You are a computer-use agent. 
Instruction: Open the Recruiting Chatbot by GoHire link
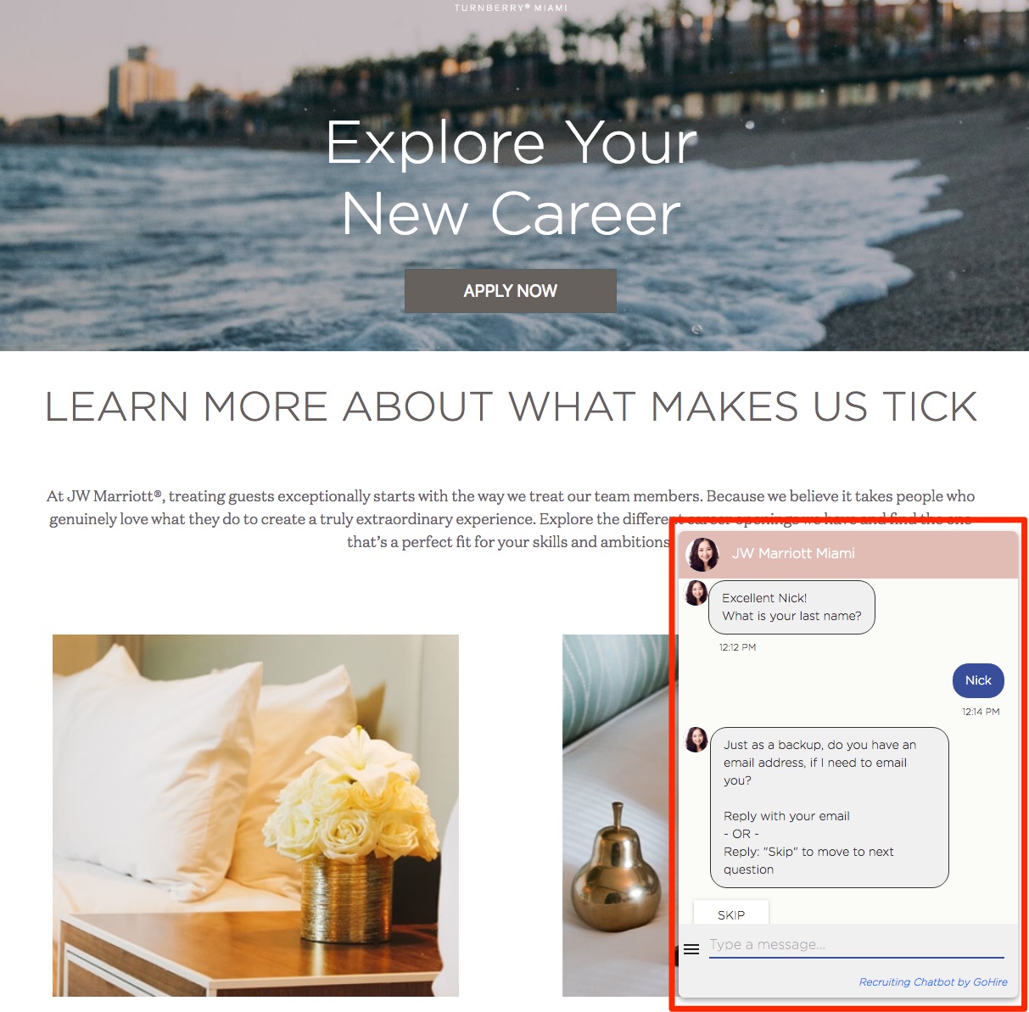pyautogui.click(x=933, y=981)
